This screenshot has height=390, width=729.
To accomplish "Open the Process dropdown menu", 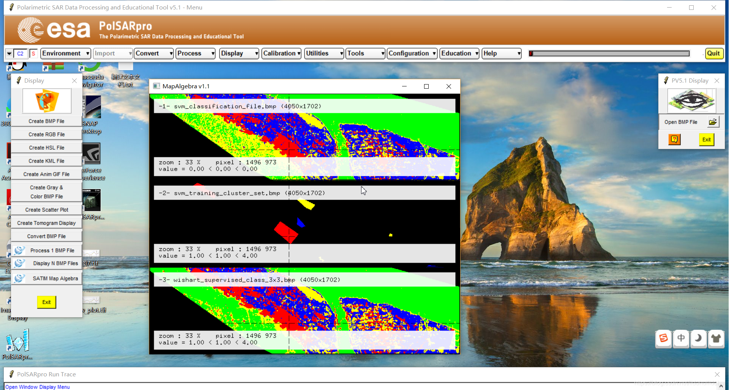I will (196, 53).
